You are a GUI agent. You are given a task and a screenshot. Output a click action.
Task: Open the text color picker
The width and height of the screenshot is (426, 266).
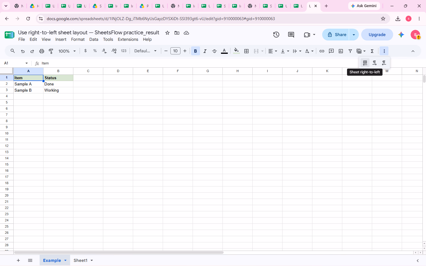(x=225, y=51)
